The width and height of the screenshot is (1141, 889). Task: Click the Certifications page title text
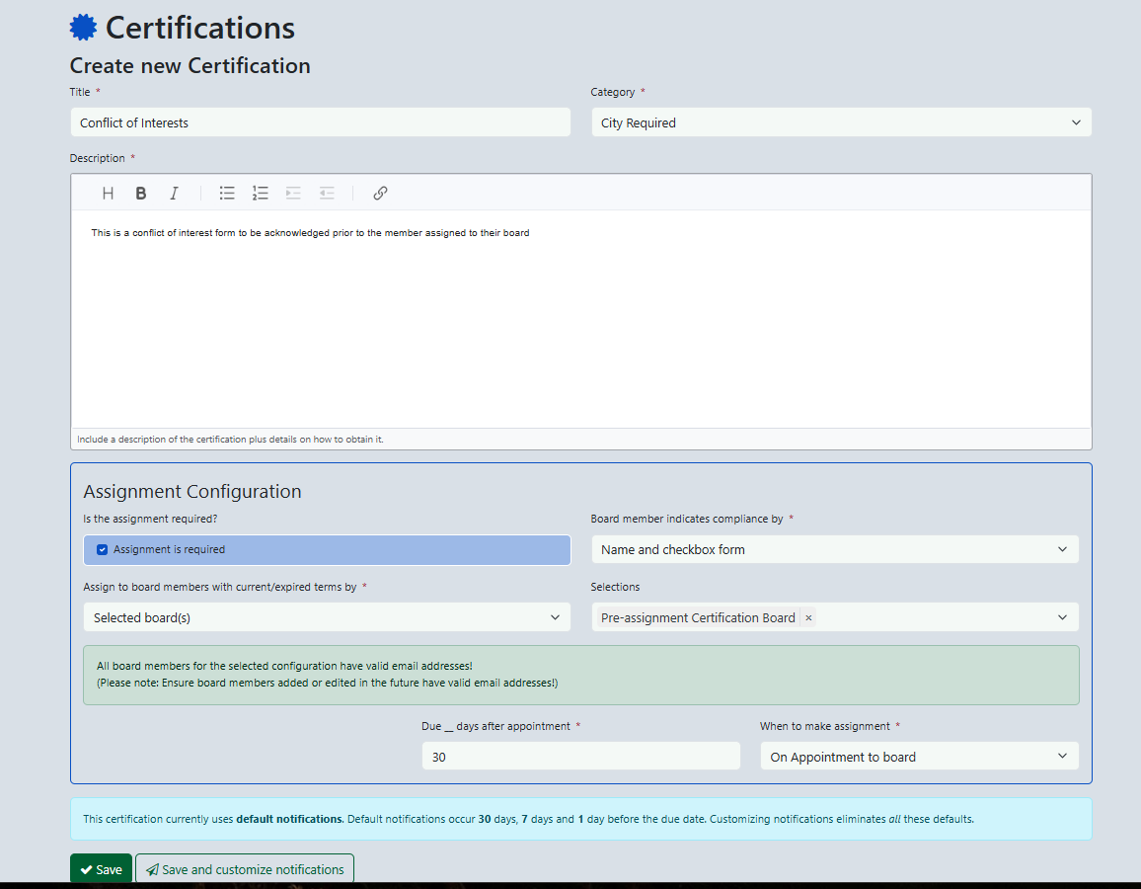pos(200,28)
